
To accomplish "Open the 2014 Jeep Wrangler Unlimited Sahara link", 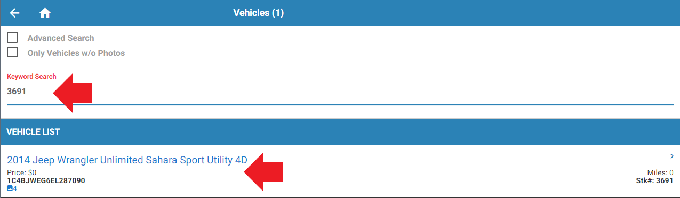I will (127, 160).
